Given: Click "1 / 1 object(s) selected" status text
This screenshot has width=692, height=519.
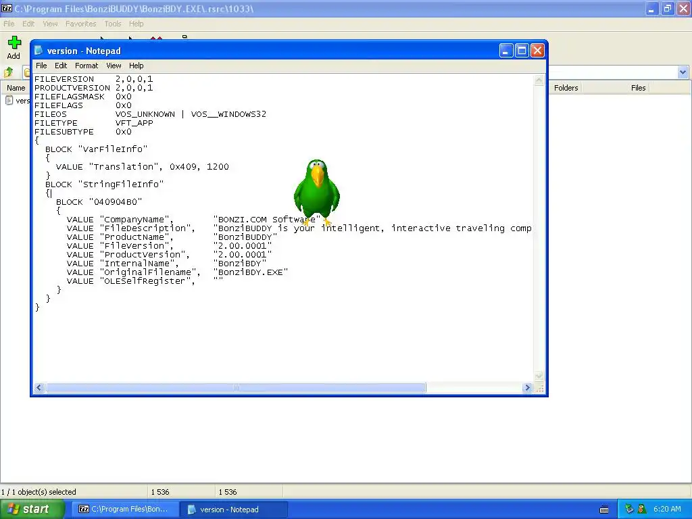Looking at the screenshot, I should 39,492.
